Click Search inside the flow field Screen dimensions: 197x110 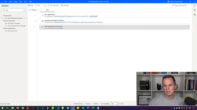point(181,5)
